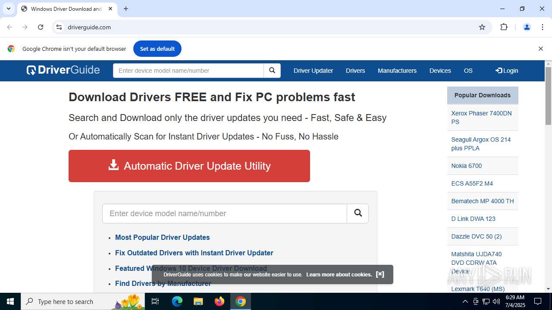Image resolution: width=552 pixels, height=310 pixels.
Task: Open the Devices menu item
Action: (440, 71)
